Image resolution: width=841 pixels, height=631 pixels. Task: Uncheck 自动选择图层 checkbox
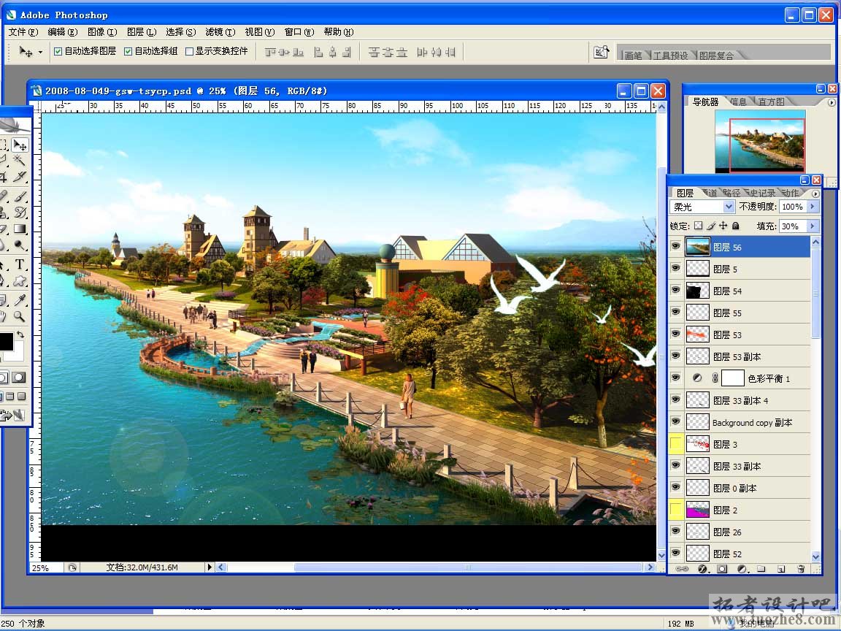(x=58, y=52)
